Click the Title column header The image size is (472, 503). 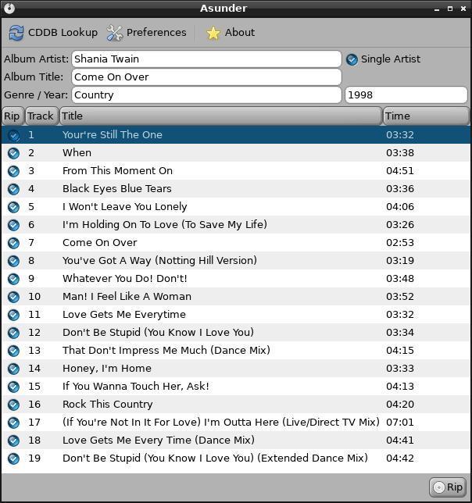220,116
